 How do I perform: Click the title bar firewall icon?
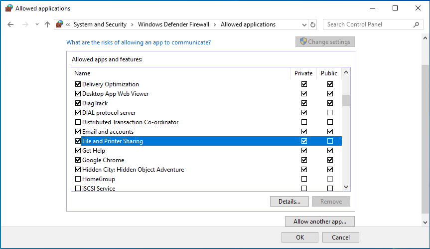pos(8,8)
